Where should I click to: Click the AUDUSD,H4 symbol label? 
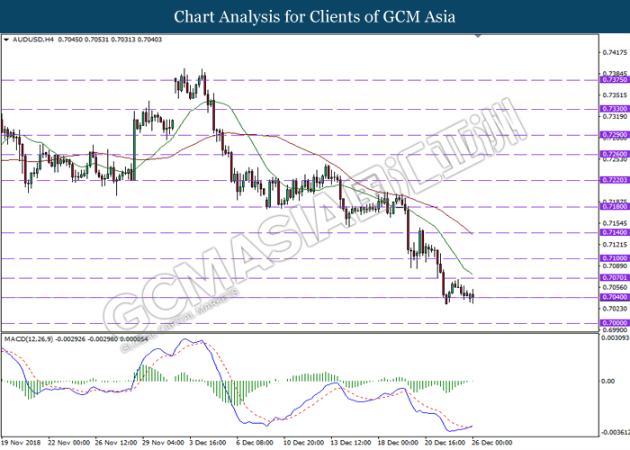point(33,40)
